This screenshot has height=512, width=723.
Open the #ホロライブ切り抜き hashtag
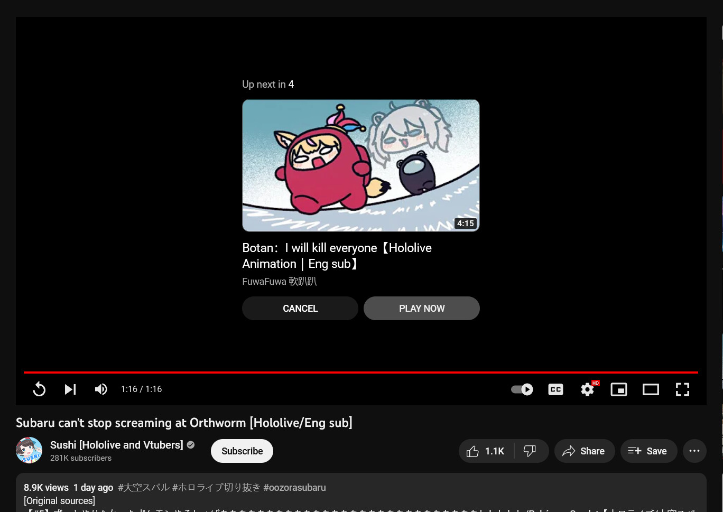pyautogui.click(x=217, y=487)
